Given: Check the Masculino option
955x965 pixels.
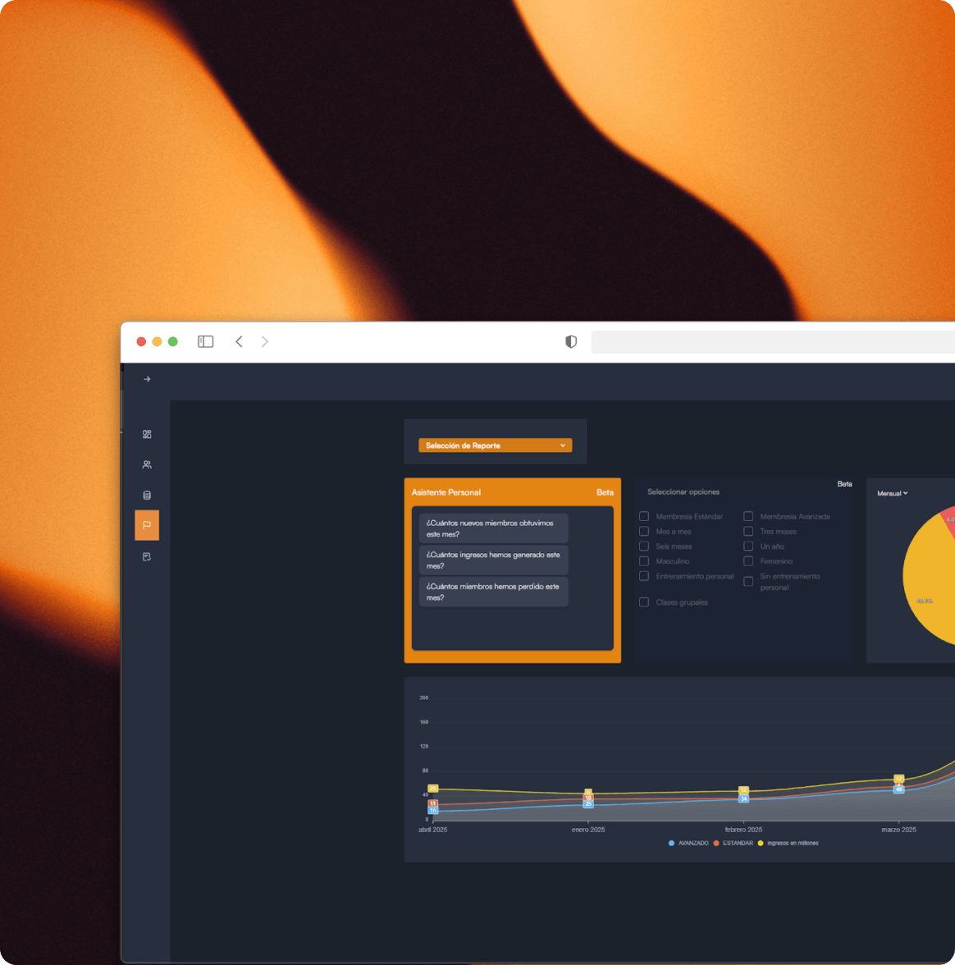Looking at the screenshot, I should point(644,560).
